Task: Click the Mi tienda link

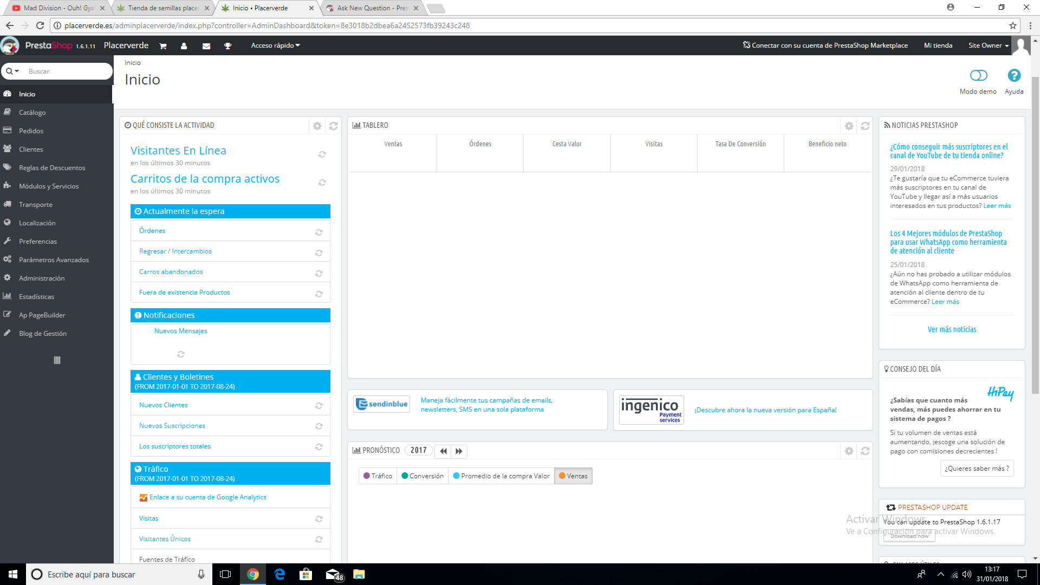Action: 938,45
